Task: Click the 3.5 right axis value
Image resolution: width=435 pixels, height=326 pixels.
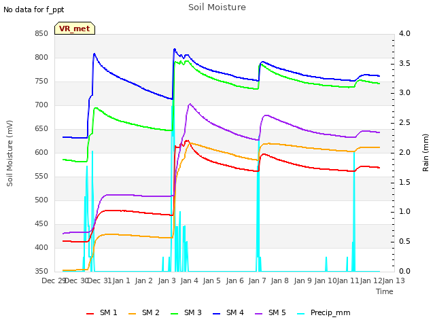Action: [404, 63]
